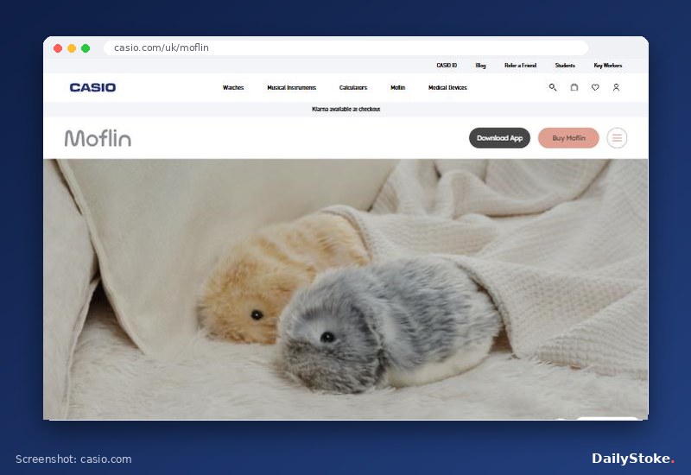Viewport: 691px width, 475px height.
Task: Open the user account icon
Action: [616, 87]
